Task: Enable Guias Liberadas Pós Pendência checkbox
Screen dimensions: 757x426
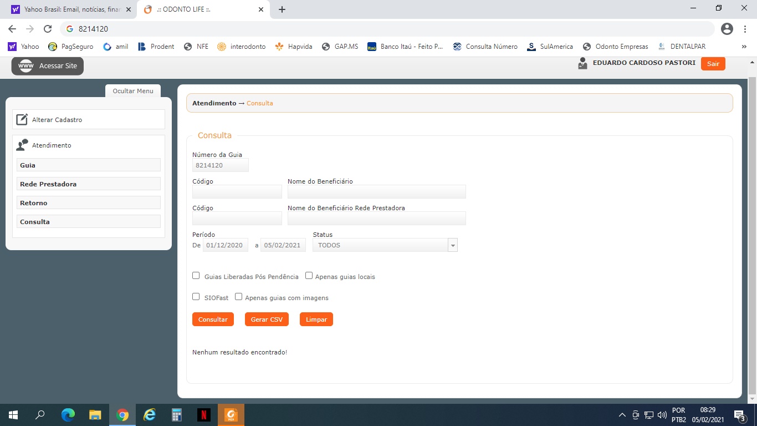Action: click(x=196, y=276)
